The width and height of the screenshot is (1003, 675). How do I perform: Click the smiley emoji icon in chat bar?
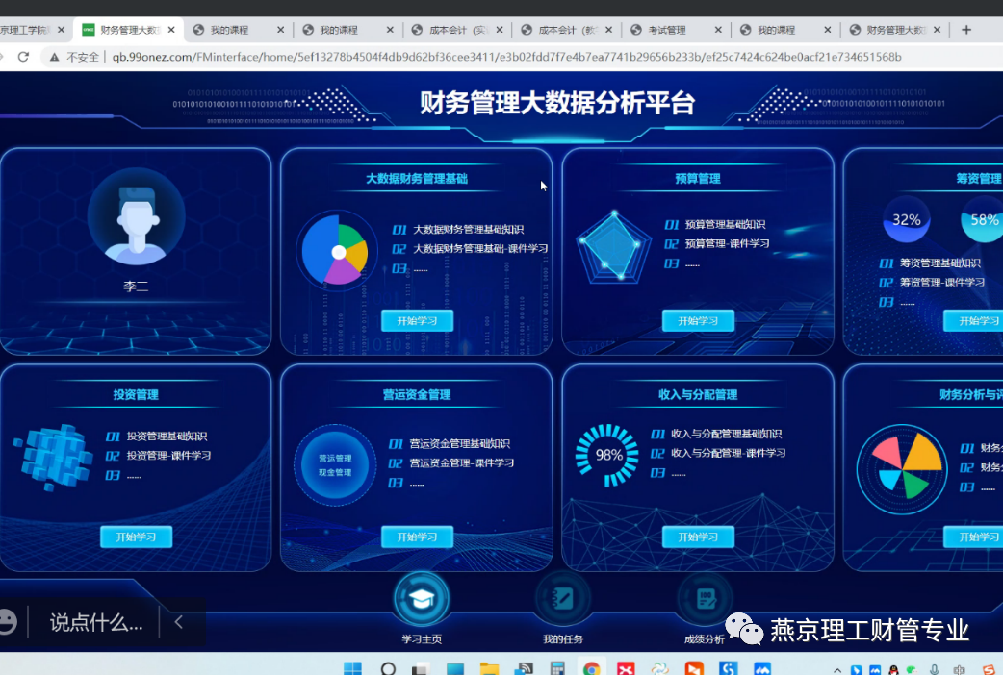(x=6, y=622)
